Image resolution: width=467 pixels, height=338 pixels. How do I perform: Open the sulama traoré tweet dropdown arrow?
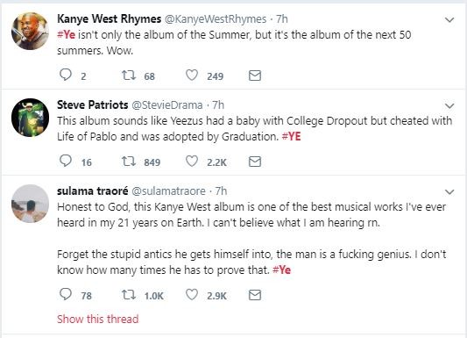(x=449, y=191)
